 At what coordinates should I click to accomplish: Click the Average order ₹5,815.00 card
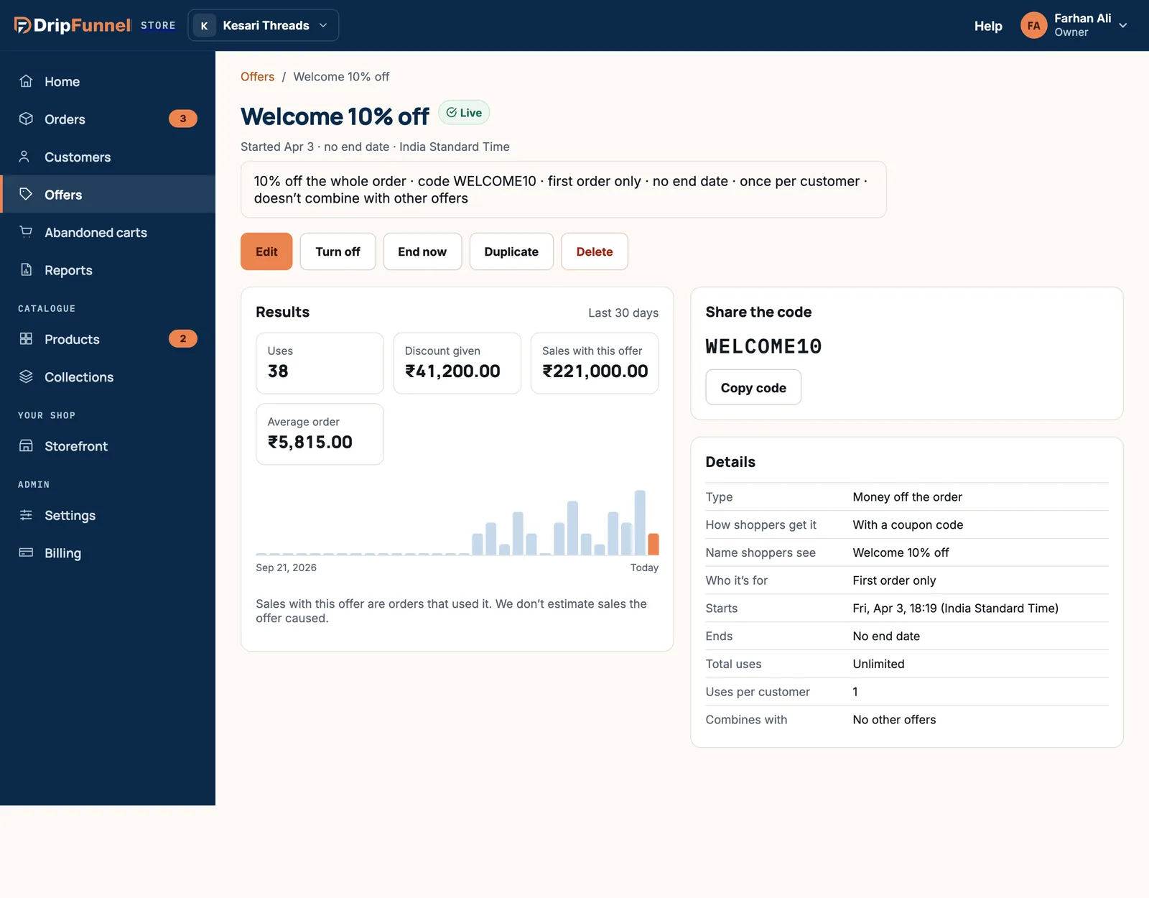click(x=320, y=434)
